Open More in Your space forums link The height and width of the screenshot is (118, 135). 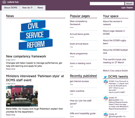pos(115,70)
